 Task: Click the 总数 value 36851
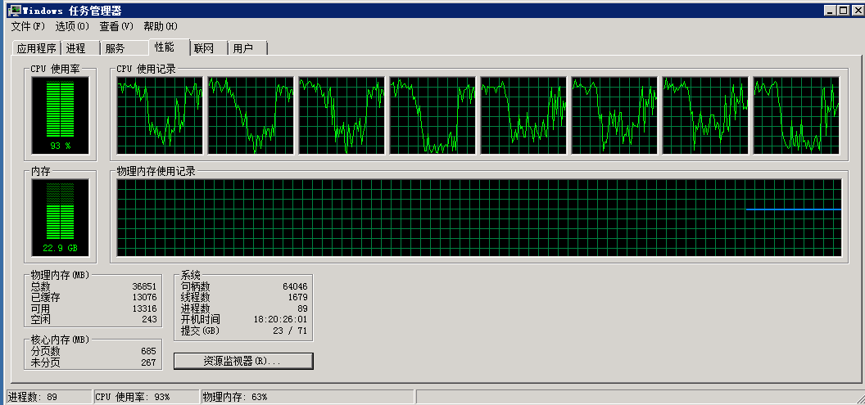coord(144,286)
